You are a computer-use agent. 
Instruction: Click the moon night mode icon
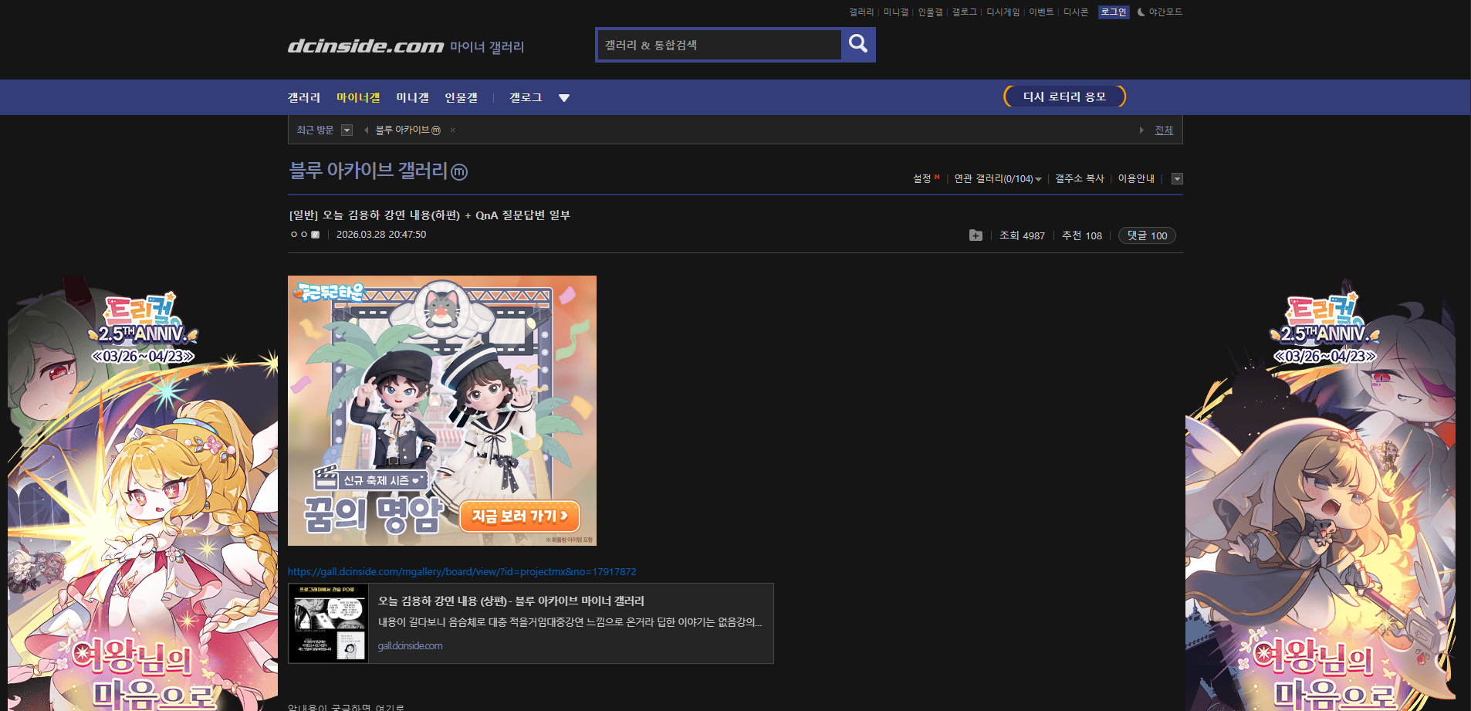click(1141, 12)
